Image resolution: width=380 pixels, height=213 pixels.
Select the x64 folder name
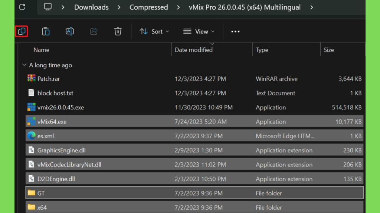point(42,207)
